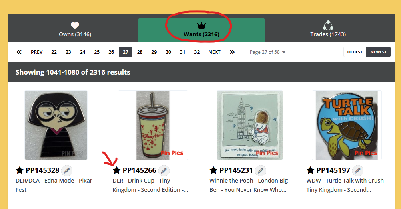Select the Wants (2316) tab
This screenshot has width=401, height=209.
coord(201,30)
